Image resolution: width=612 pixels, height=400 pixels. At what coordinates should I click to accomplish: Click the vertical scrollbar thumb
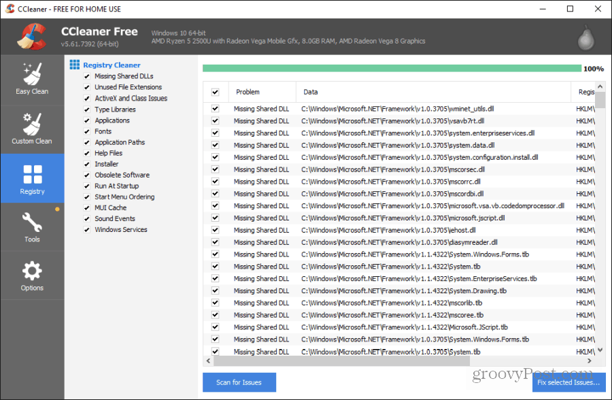[x=600, y=99]
